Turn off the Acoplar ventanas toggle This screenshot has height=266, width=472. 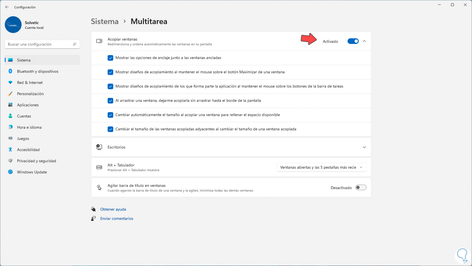pos(353,41)
